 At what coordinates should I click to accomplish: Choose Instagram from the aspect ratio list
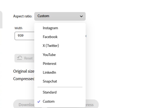click(x=60, y=28)
